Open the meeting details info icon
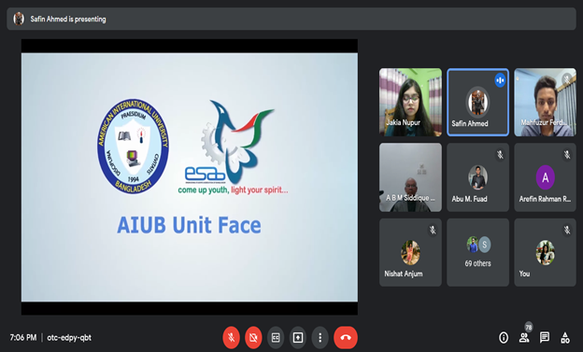 click(504, 337)
